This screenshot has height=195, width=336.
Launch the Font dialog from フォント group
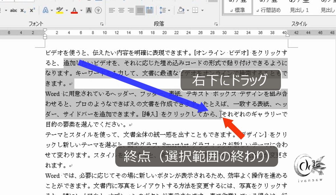[102, 24]
